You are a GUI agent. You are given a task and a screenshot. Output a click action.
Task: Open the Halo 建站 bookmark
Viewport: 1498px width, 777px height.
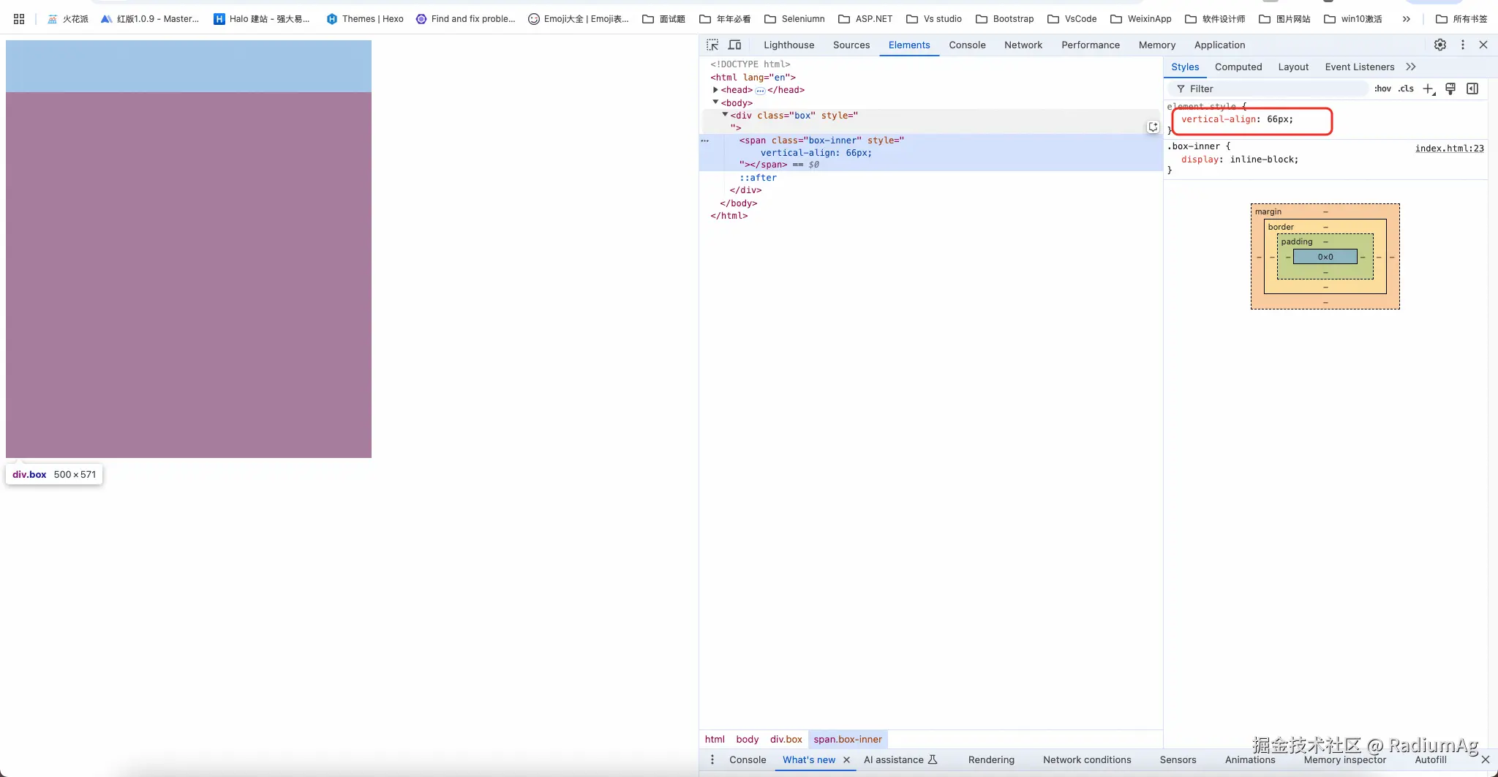(262, 19)
